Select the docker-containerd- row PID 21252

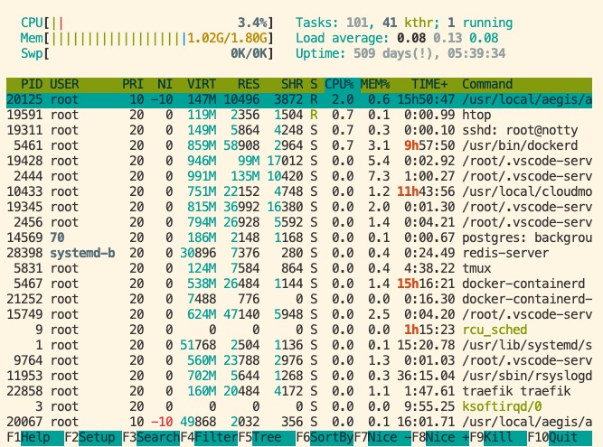tap(299, 299)
